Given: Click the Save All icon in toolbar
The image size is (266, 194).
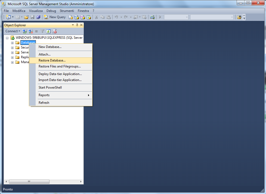Looking at the screenshot, I should [x=39, y=17].
